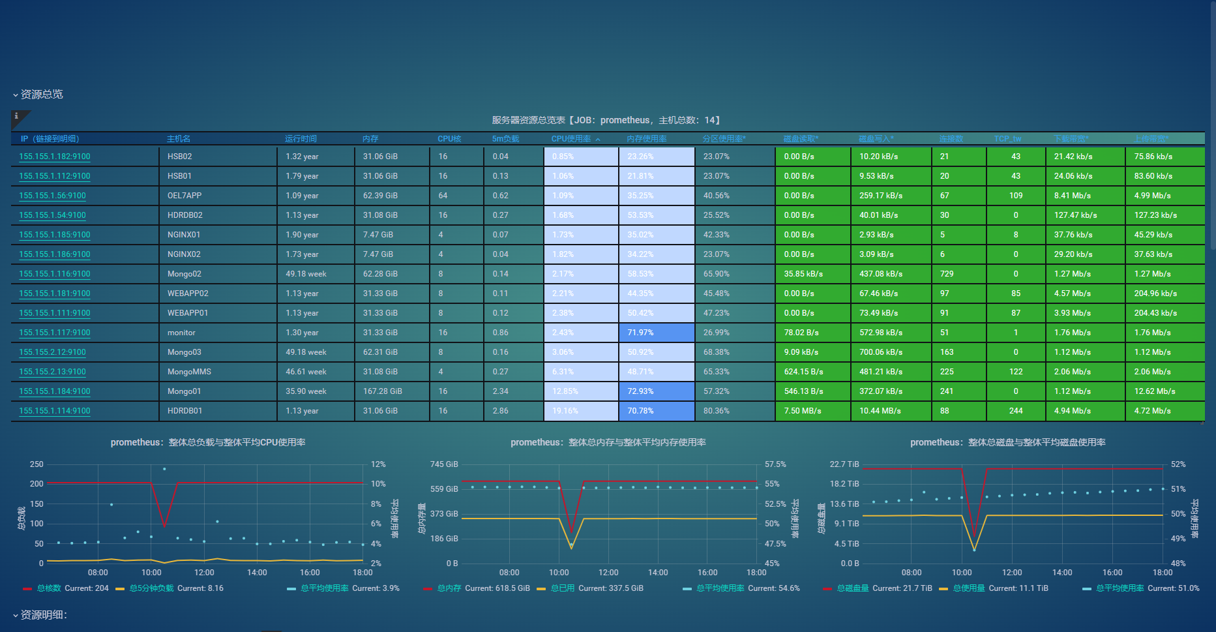The height and width of the screenshot is (632, 1216).
Task: Sort table by 内存 column header
Action: coord(370,139)
